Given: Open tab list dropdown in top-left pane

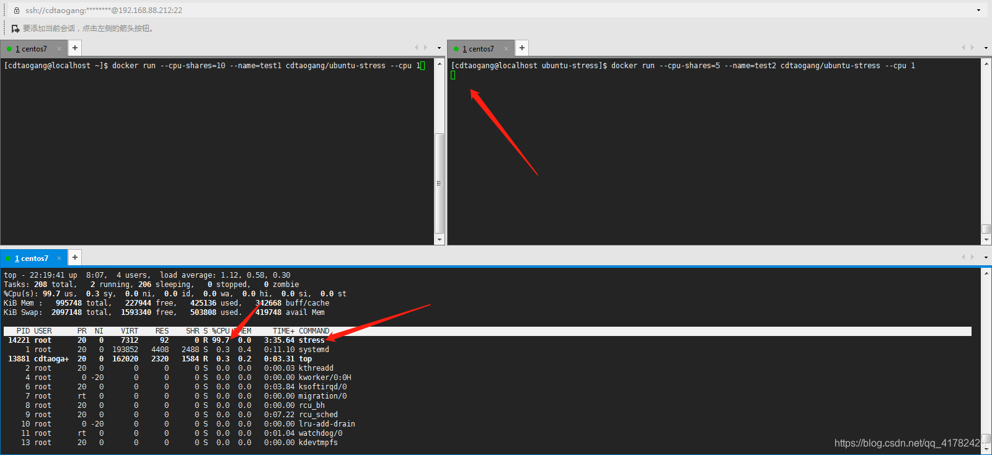Looking at the screenshot, I should 439,48.
